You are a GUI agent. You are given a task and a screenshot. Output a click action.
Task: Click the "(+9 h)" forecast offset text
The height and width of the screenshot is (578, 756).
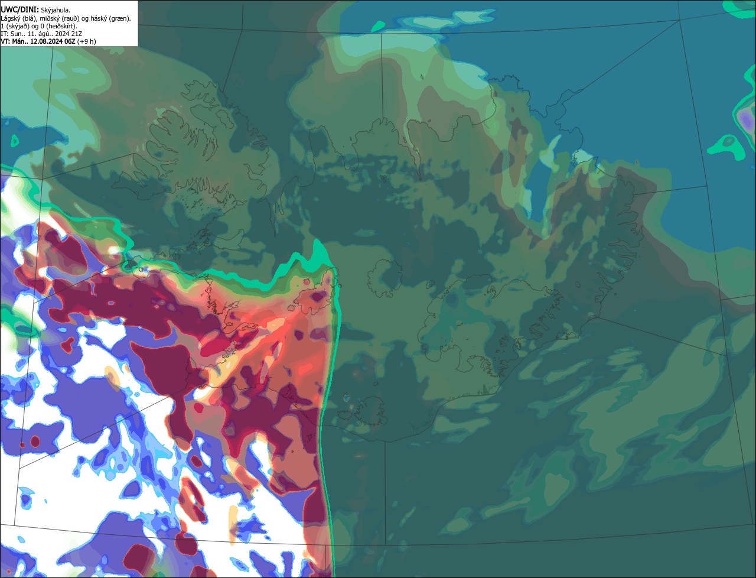(86, 41)
